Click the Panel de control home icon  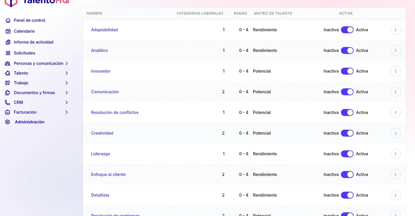(8, 20)
